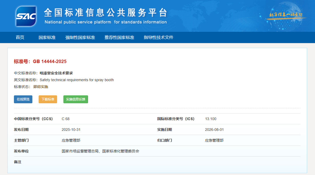Viewport: 315px width, 175px height.
Task: Click the orange 下载标准 download button
Action: [48, 99]
